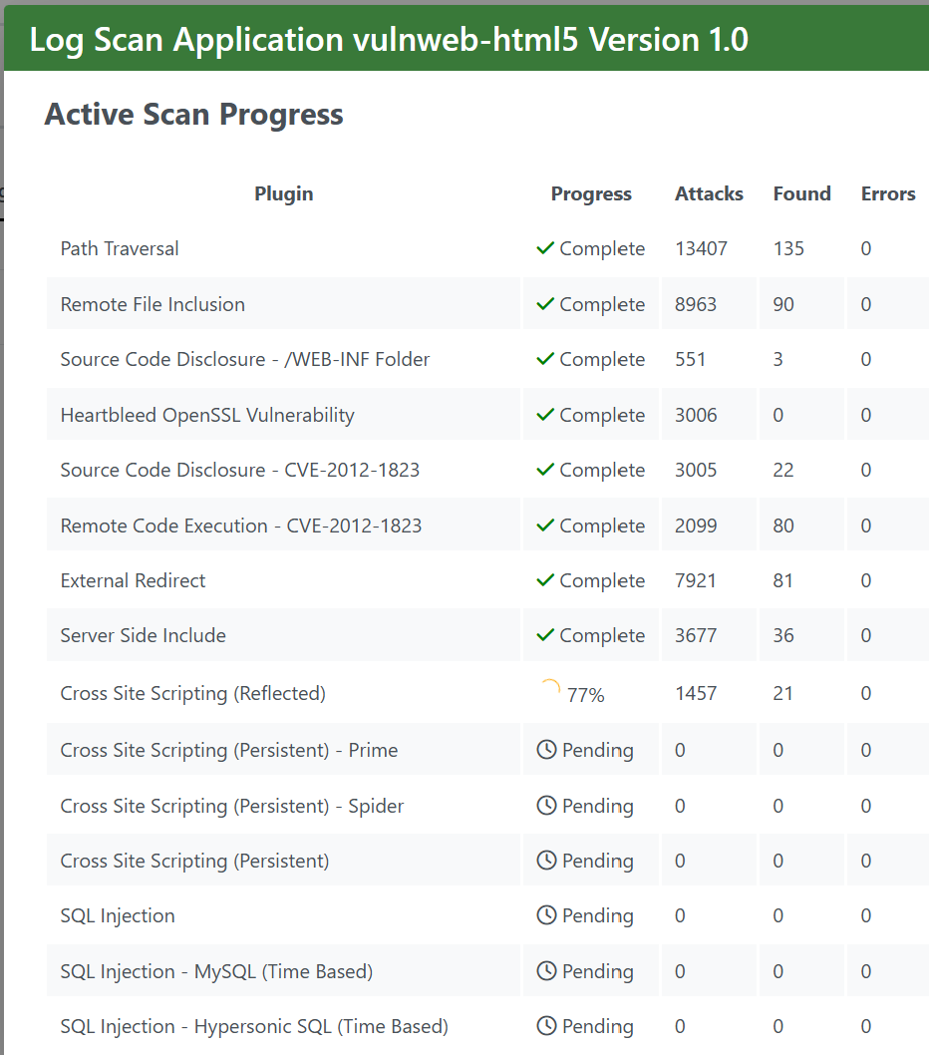
Task: Click the Attacks column header
Action: tap(709, 193)
